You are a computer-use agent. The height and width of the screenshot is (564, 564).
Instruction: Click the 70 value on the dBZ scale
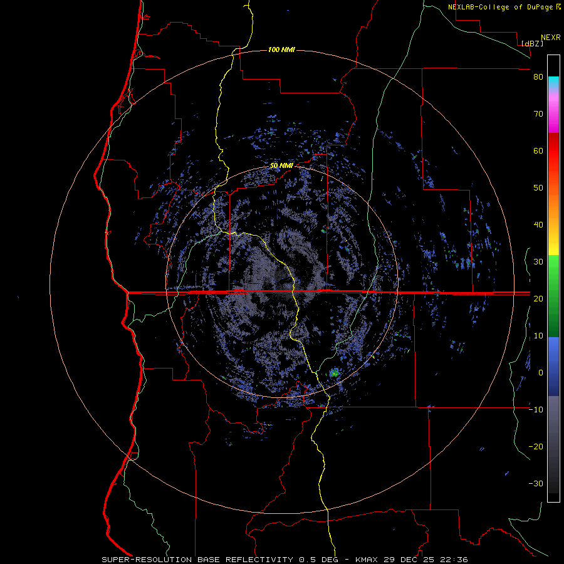pos(538,114)
